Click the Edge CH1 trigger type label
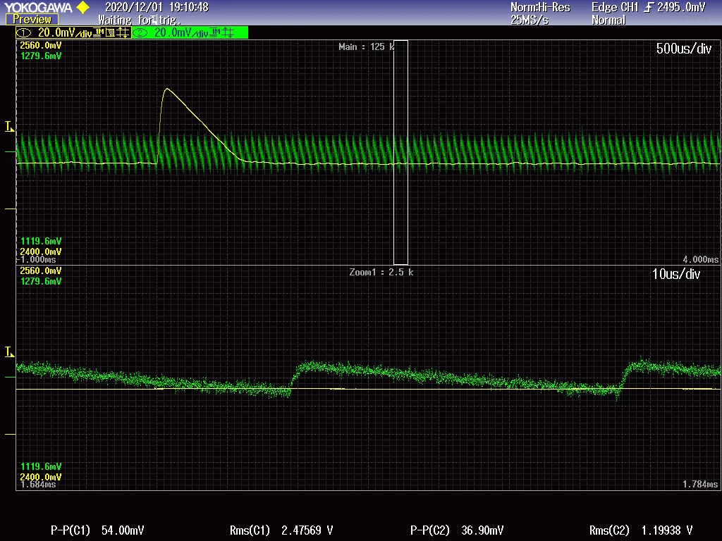The width and height of the screenshot is (722, 541). [615, 7]
